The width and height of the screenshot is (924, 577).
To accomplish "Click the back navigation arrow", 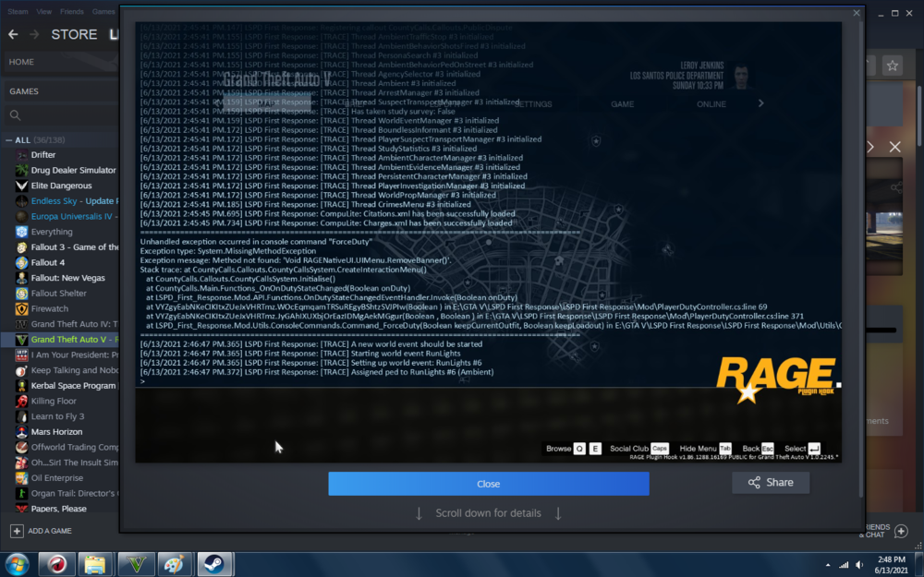I will 13,34.
